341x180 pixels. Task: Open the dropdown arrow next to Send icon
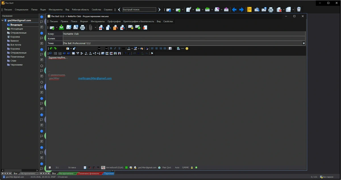point(57,28)
